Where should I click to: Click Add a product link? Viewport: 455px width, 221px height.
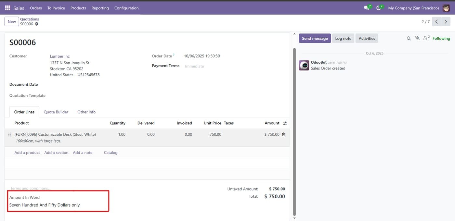tap(27, 153)
